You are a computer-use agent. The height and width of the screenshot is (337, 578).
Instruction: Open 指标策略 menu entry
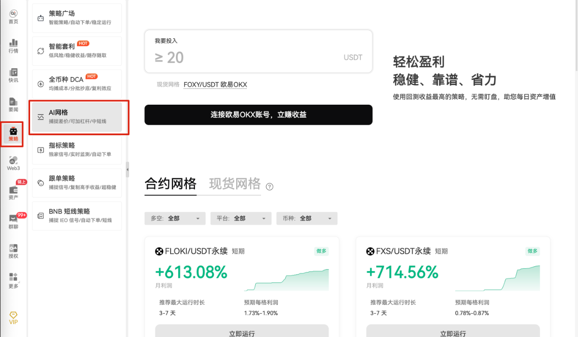pyautogui.click(x=77, y=150)
